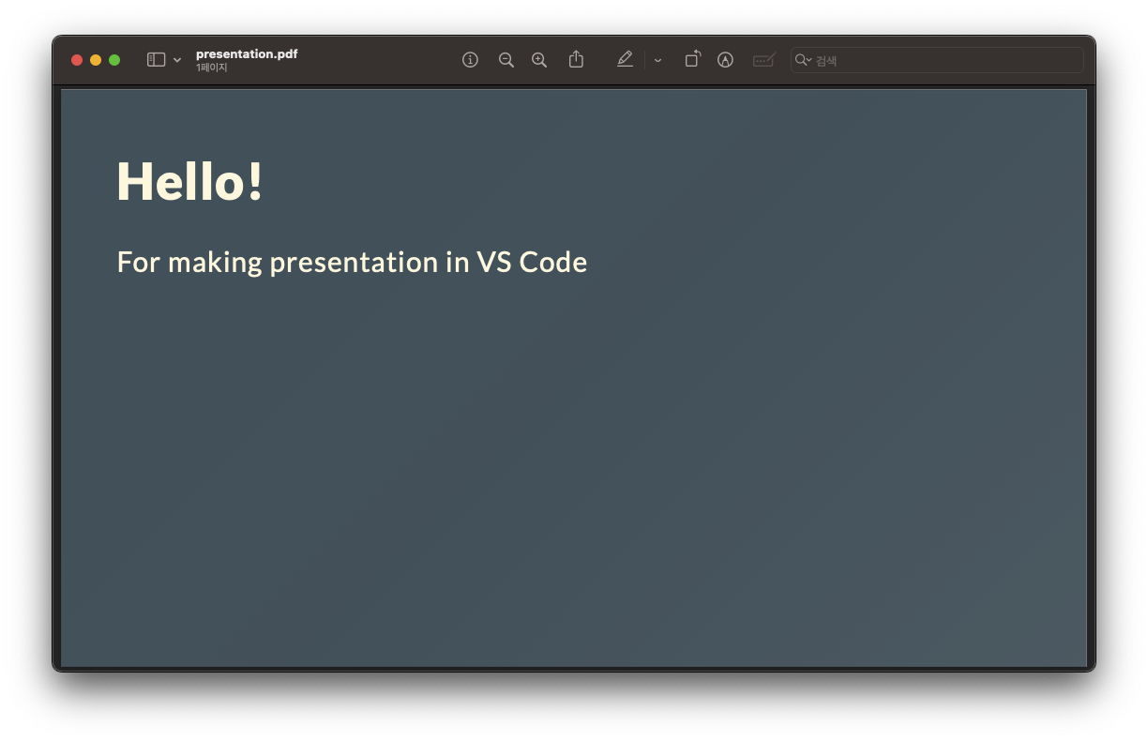The width and height of the screenshot is (1148, 741).
Task: Zoom out of the PDF page
Action: pos(506,60)
